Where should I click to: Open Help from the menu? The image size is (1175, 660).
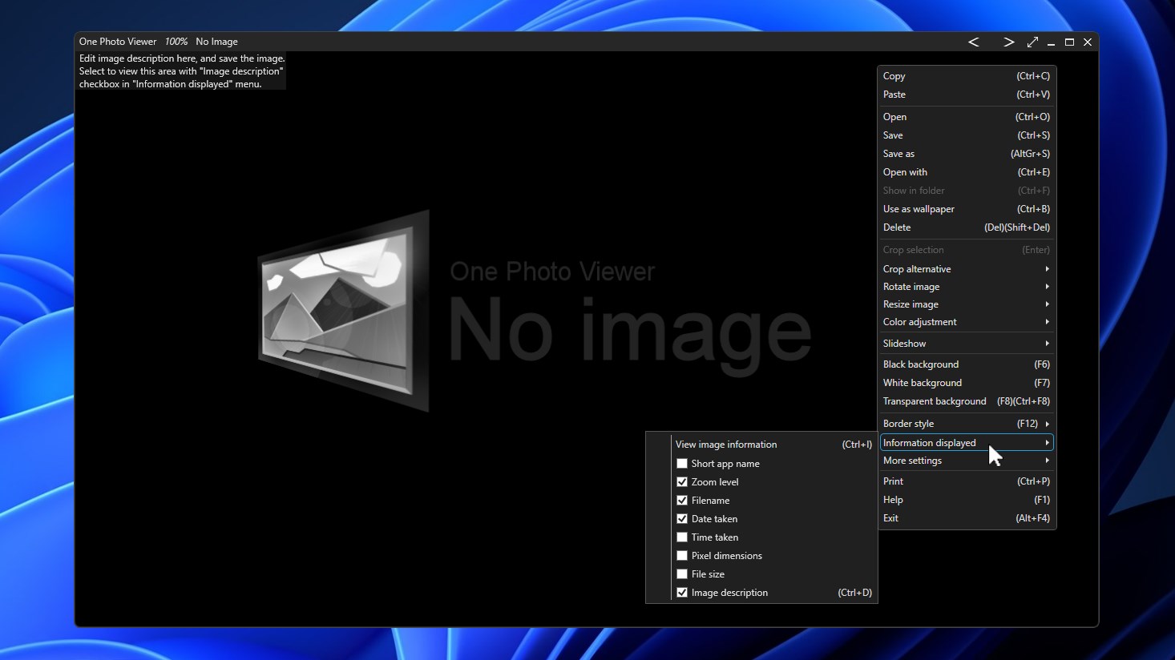point(893,499)
